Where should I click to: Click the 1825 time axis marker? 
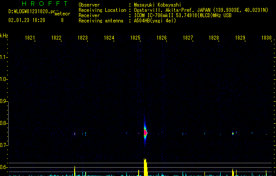pyautogui.click(x=135, y=38)
